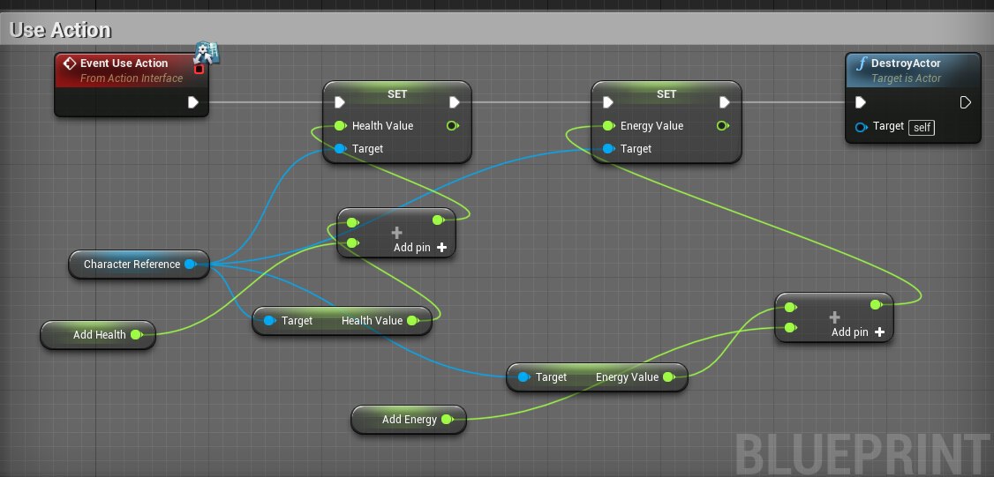Click the exec output pin of Energy Value SET node
The width and height of the screenshot is (994, 477).
click(x=724, y=102)
